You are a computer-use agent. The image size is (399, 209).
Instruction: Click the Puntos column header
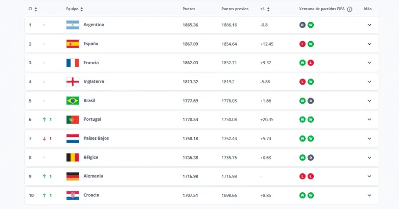point(189,9)
